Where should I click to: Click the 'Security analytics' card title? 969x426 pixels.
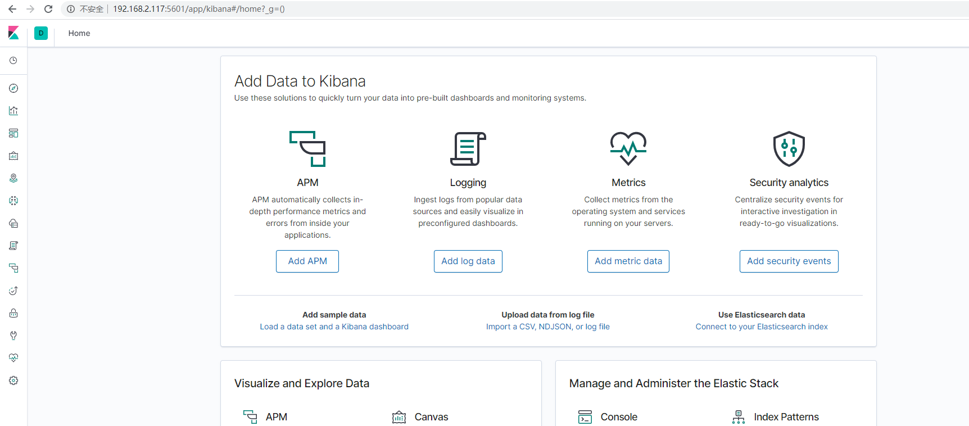[x=789, y=183]
